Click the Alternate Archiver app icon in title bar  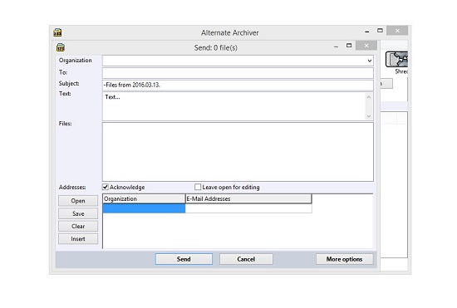(57, 32)
